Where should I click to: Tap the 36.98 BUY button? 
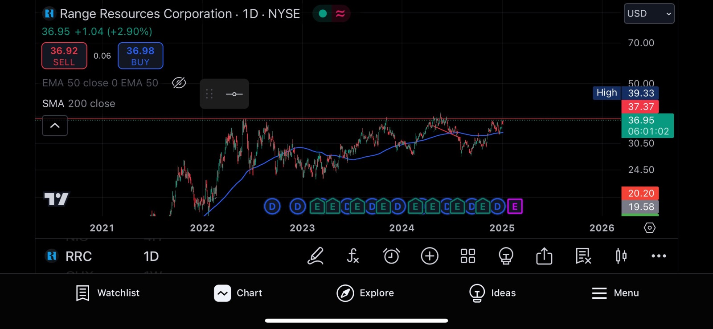tap(140, 56)
